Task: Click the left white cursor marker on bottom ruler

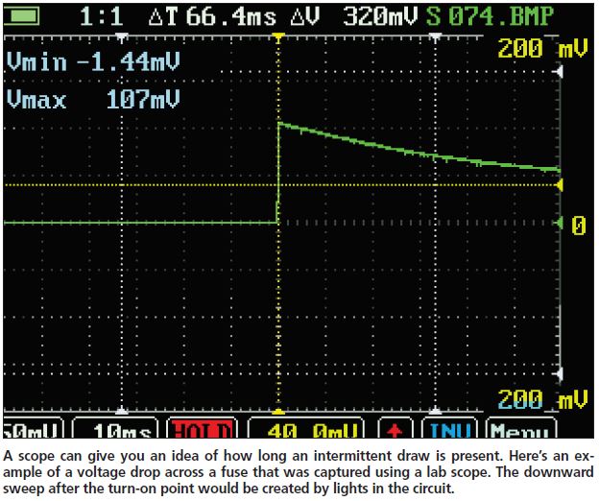Action: point(122,412)
